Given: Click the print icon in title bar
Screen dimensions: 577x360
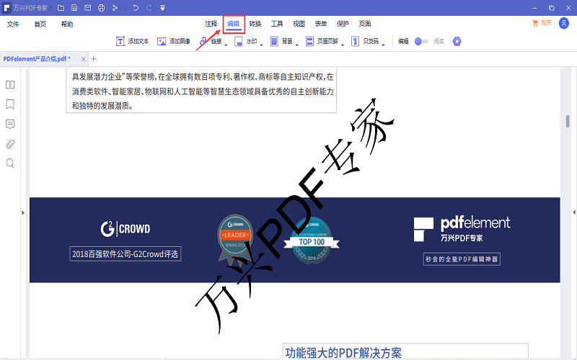Looking at the screenshot, I should [101, 8].
